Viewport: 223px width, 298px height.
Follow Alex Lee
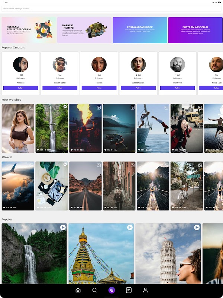tap(21, 88)
